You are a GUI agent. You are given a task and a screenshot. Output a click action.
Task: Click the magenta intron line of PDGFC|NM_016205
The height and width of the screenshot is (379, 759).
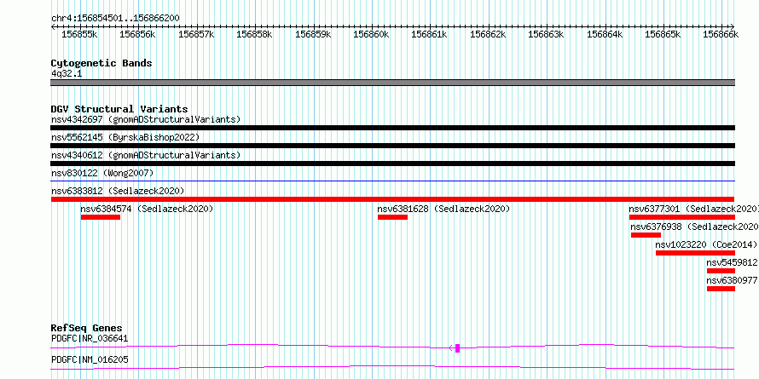(392, 367)
